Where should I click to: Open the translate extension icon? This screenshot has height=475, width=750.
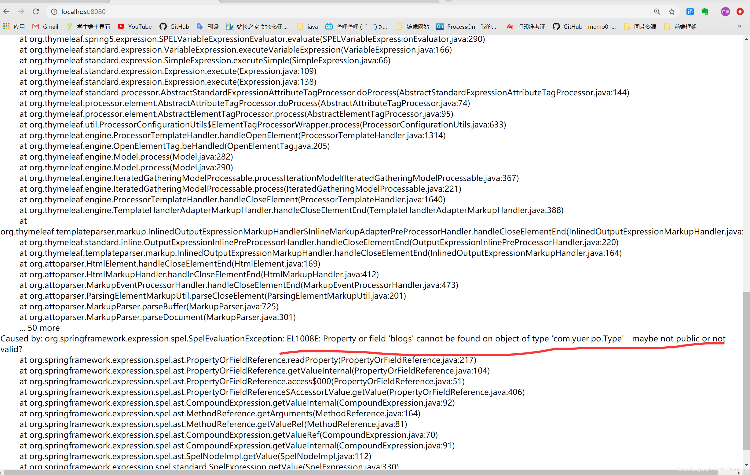[690, 12]
